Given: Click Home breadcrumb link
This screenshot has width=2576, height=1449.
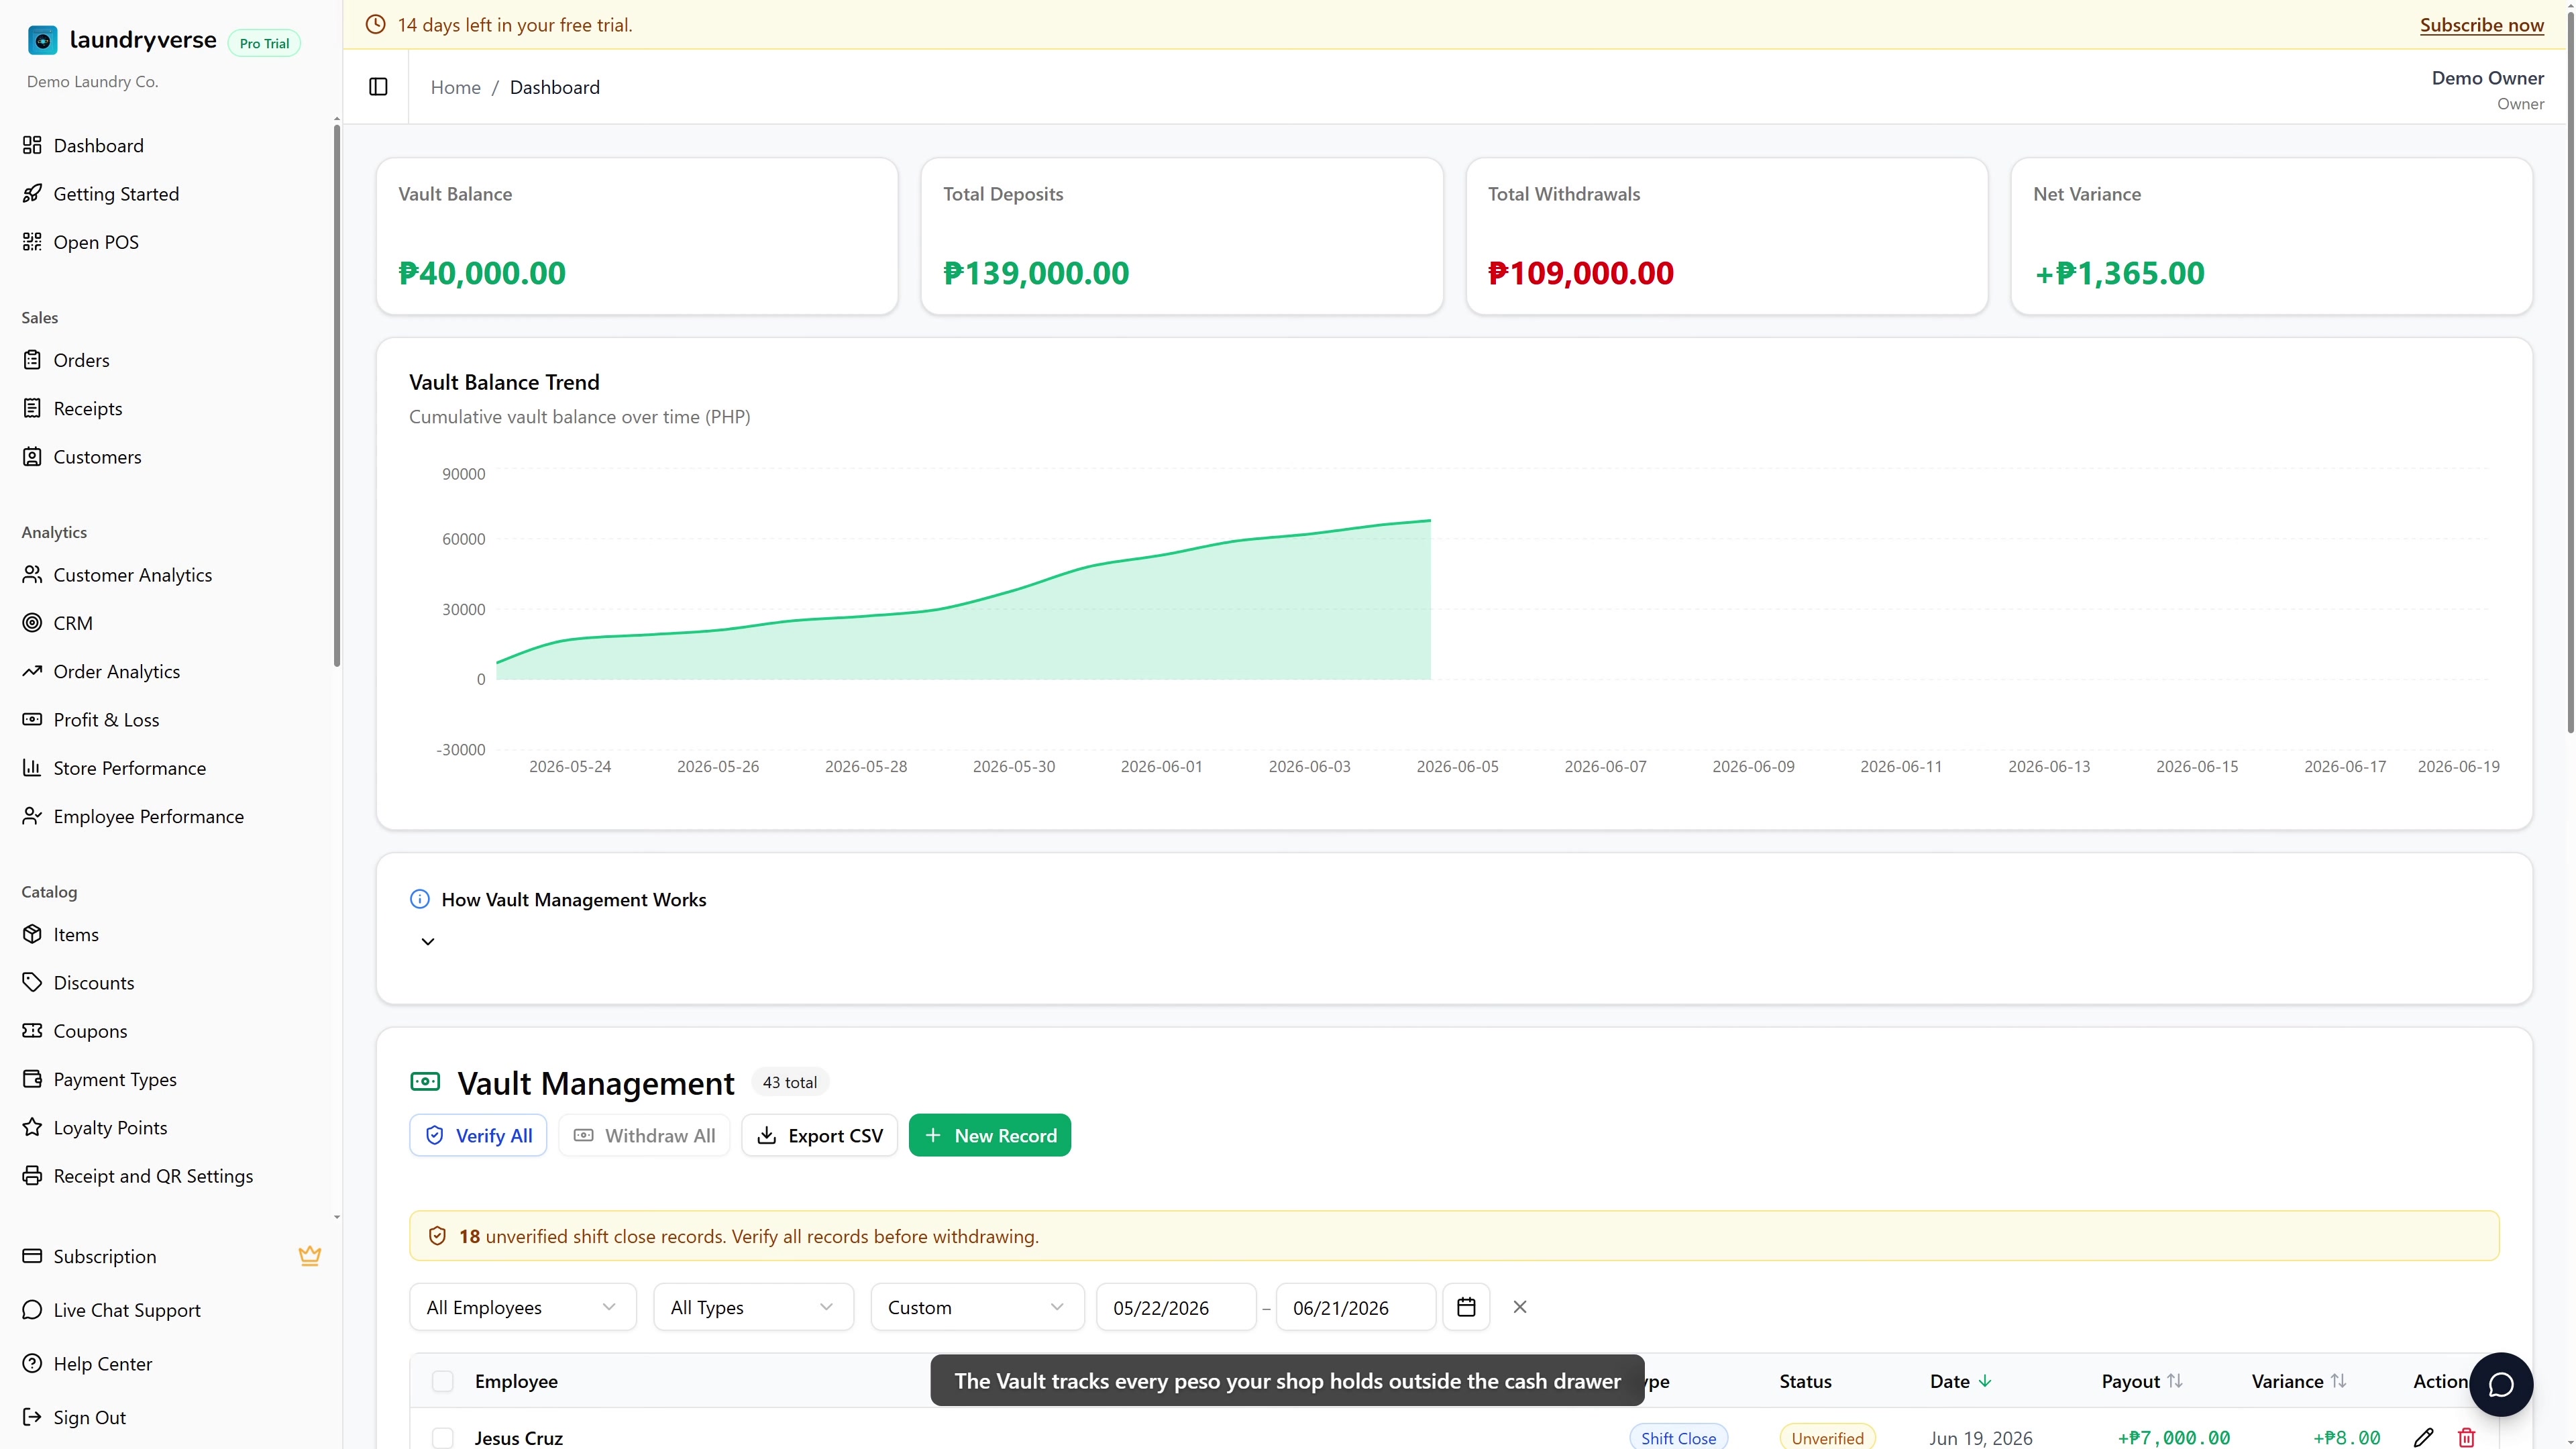Looking at the screenshot, I should [x=456, y=87].
